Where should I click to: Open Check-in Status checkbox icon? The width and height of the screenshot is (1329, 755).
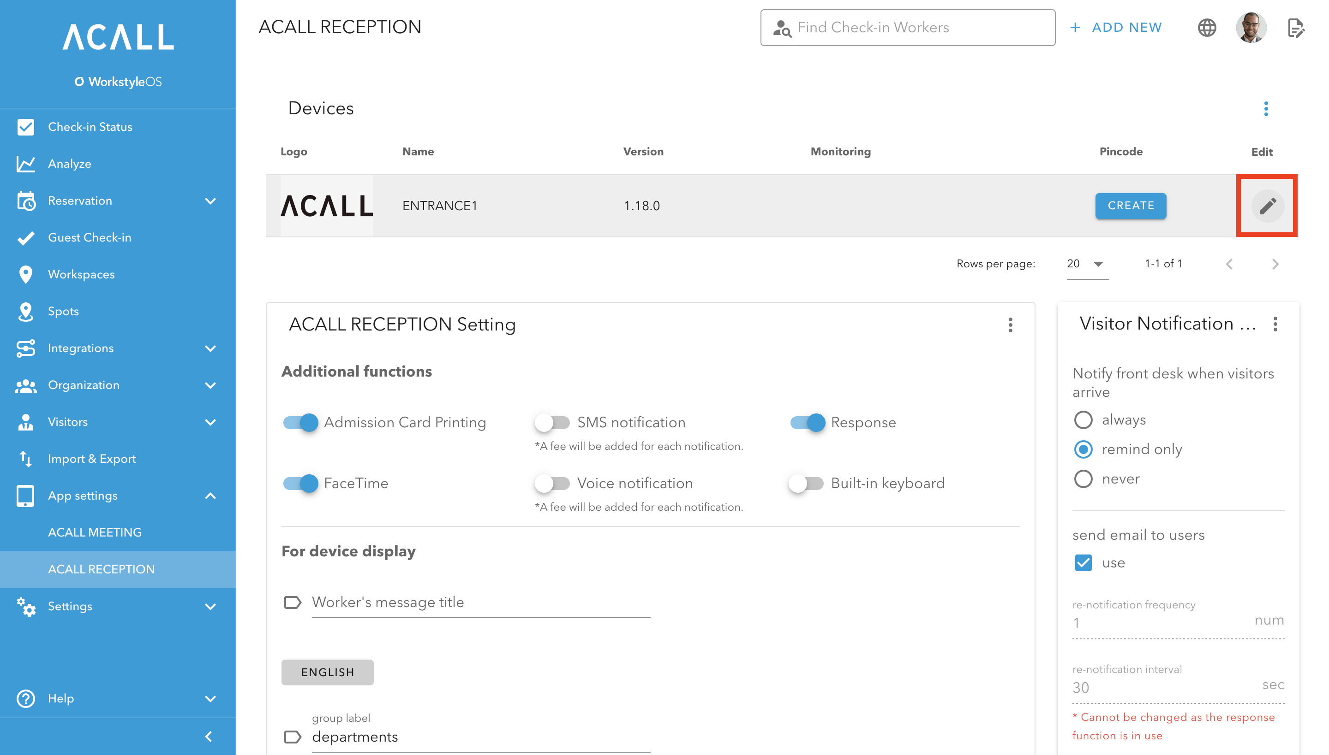pyautogui.click(x=25, y=127)
